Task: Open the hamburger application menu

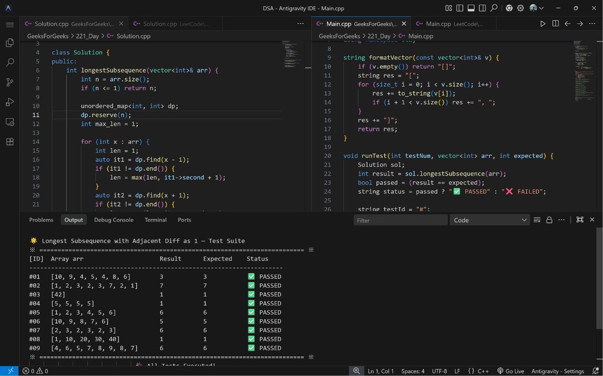Action: [x=10, y=25]
